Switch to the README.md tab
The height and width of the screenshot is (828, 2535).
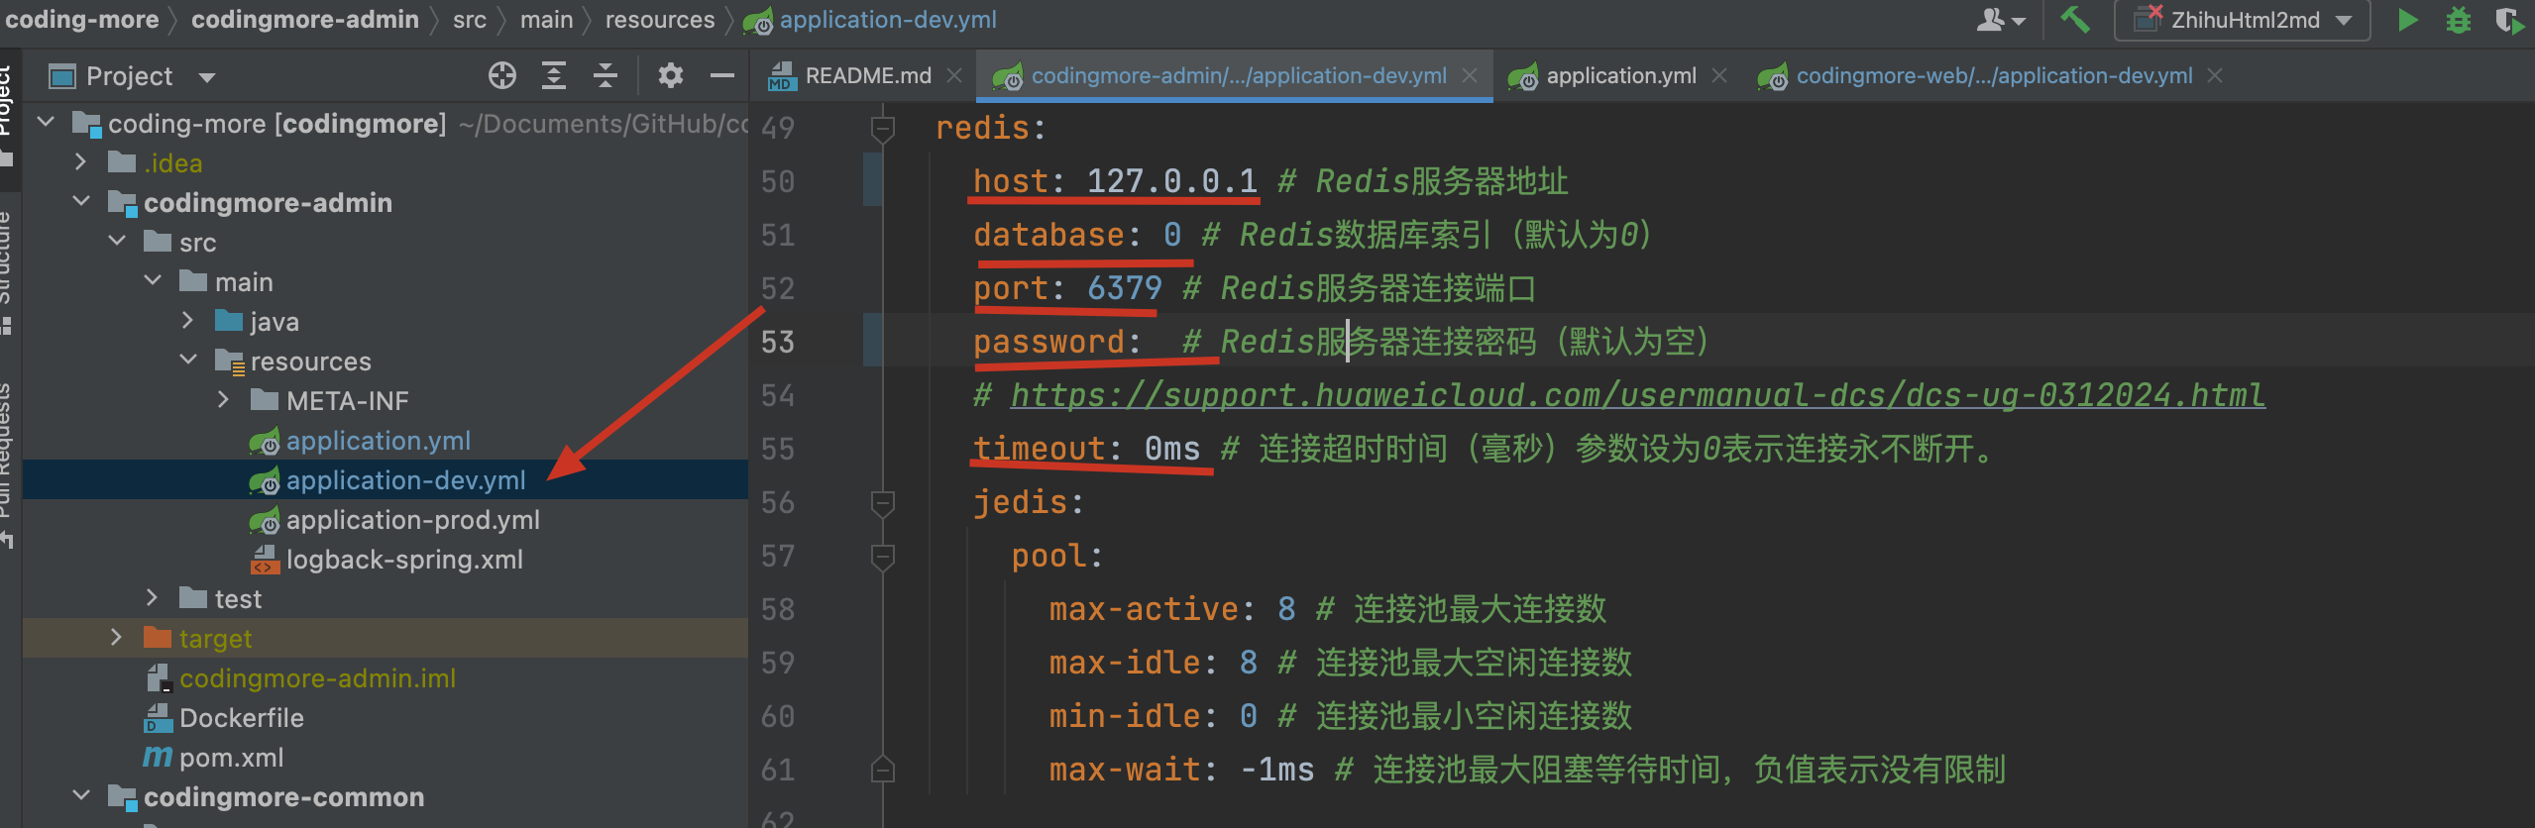[x=867, y=76]
